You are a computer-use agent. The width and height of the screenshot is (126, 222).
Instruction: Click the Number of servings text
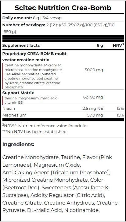[23, 25]
